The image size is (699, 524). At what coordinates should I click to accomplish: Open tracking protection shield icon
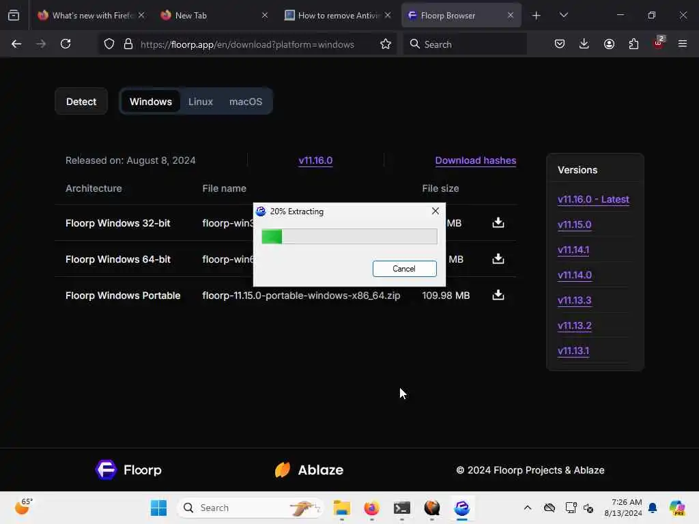(109, 44)
